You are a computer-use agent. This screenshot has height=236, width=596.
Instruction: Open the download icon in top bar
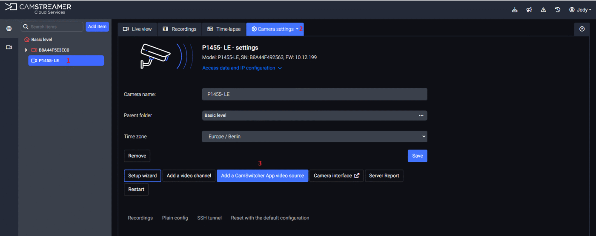click(x=515, y=10)
